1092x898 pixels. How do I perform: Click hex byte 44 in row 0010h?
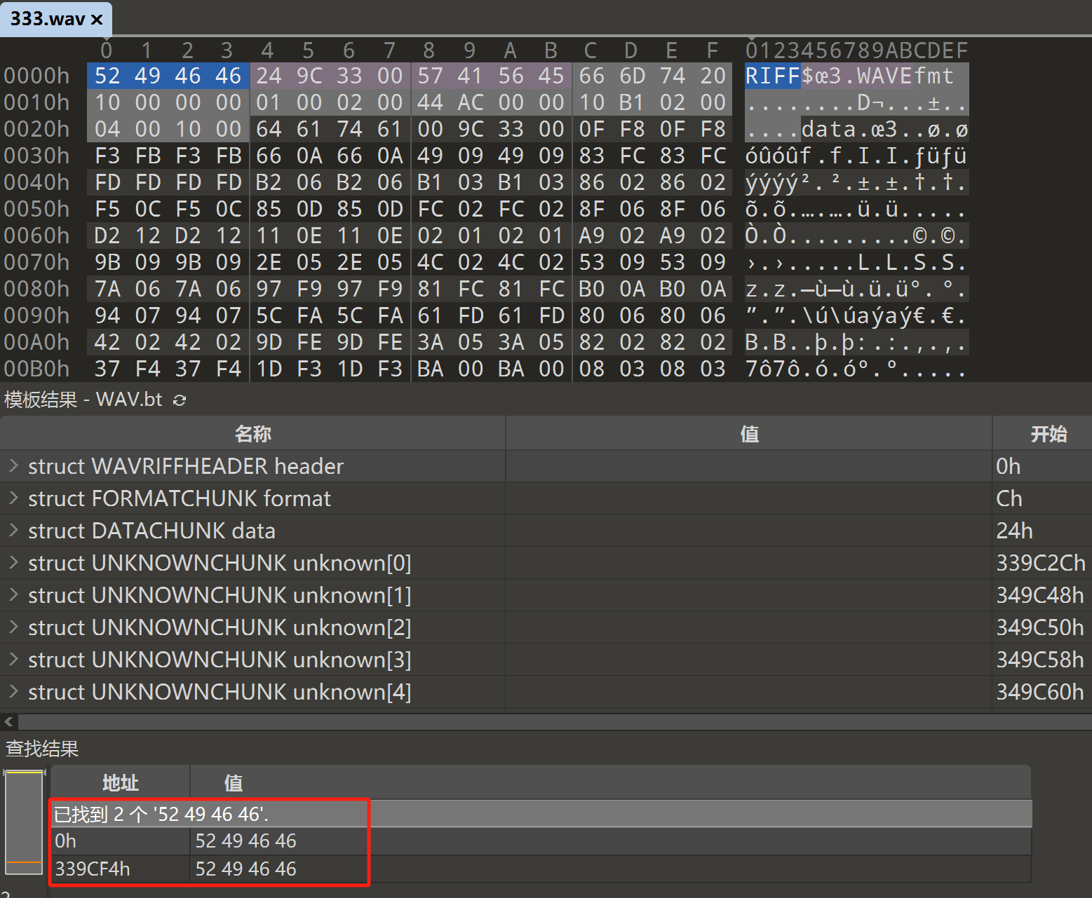[x=430, y=102]
